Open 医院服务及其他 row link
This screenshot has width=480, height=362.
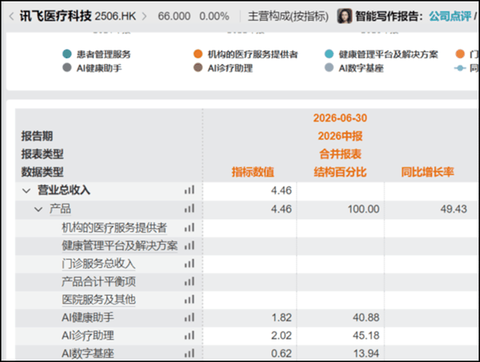click(x=98, y=300)
